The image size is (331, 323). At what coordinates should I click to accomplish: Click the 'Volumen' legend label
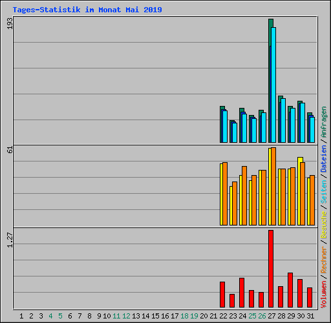coord(324,295)
